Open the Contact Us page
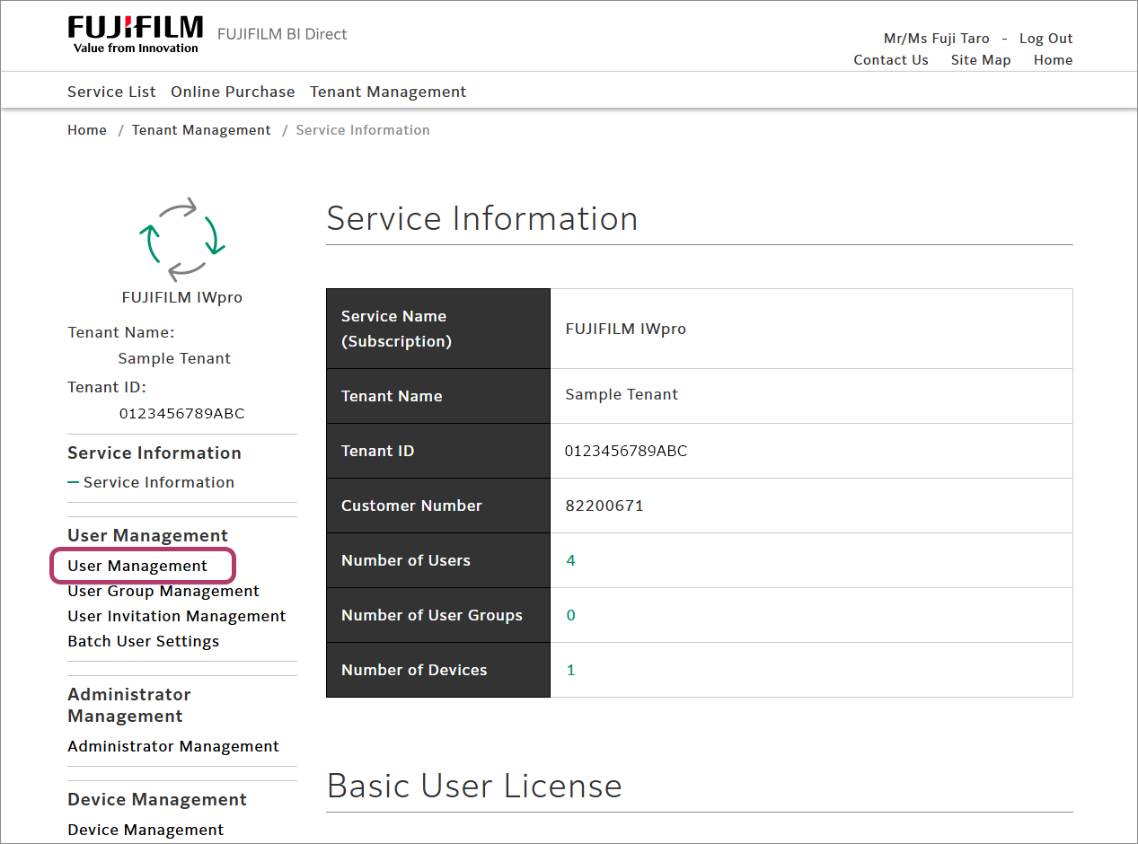This screenshot has height=844, width=1138. (x=890, y=60)
